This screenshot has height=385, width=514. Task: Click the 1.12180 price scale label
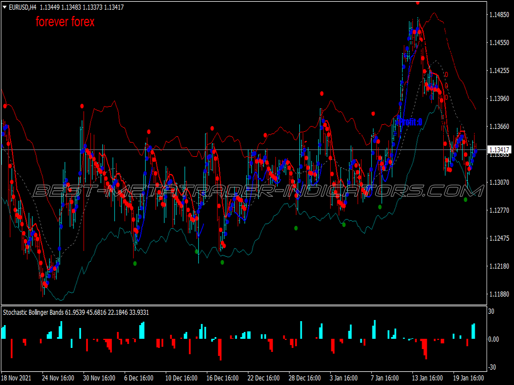point(499,266)
